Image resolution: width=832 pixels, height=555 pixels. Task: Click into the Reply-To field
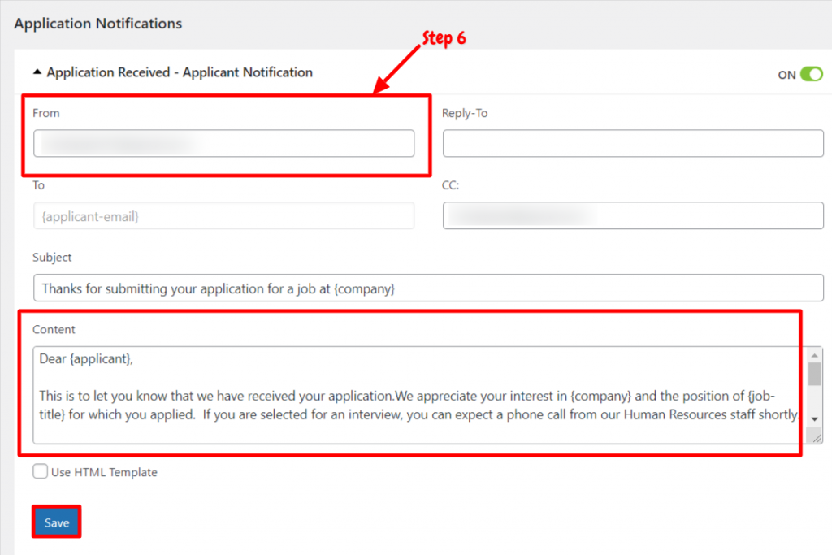click(x=633, y=143)
